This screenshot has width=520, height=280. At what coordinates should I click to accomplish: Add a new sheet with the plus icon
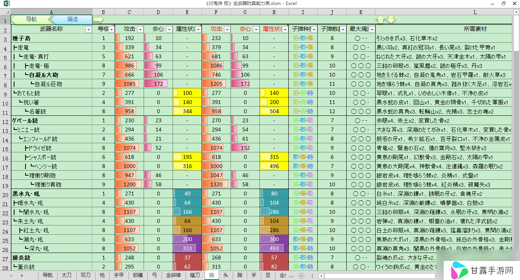[301, 275]
